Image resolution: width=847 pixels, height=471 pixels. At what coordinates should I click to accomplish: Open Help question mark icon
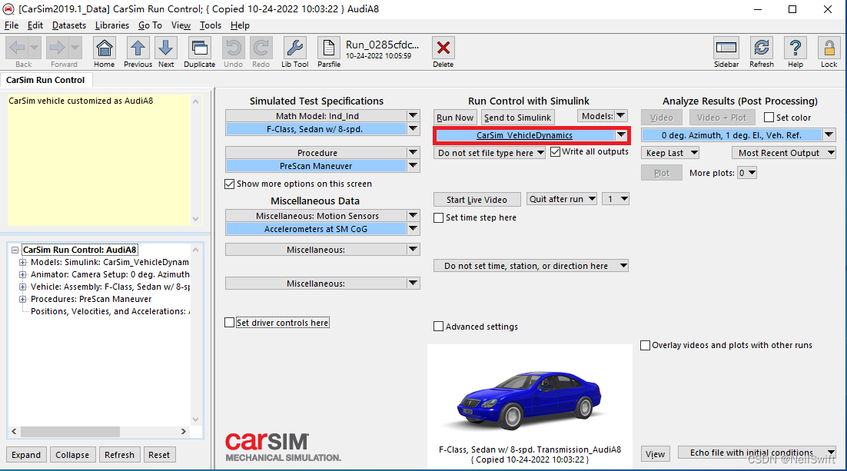tap(796, 48)
